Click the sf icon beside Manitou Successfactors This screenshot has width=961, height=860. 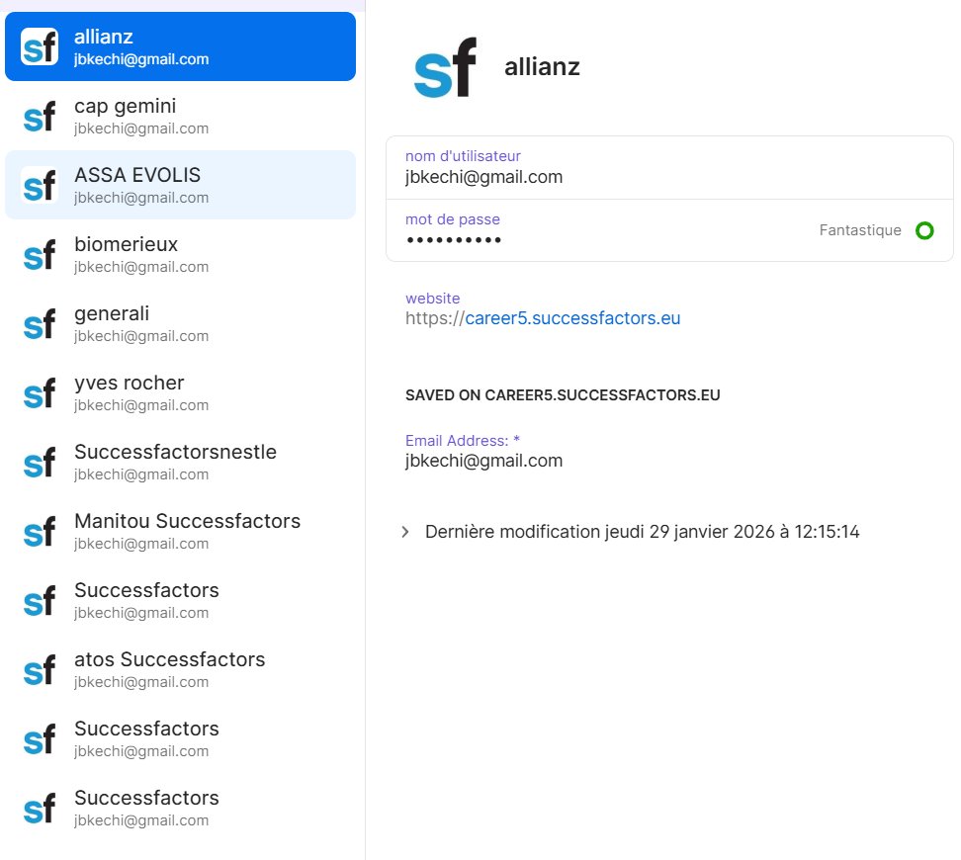[40, 532]
